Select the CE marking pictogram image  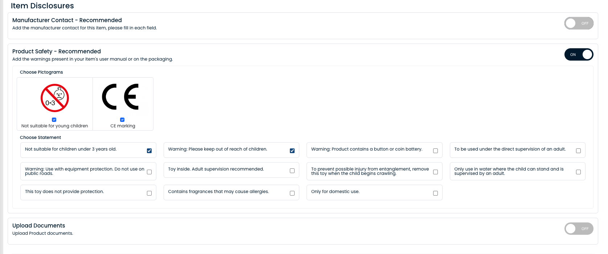click(121, 97)
